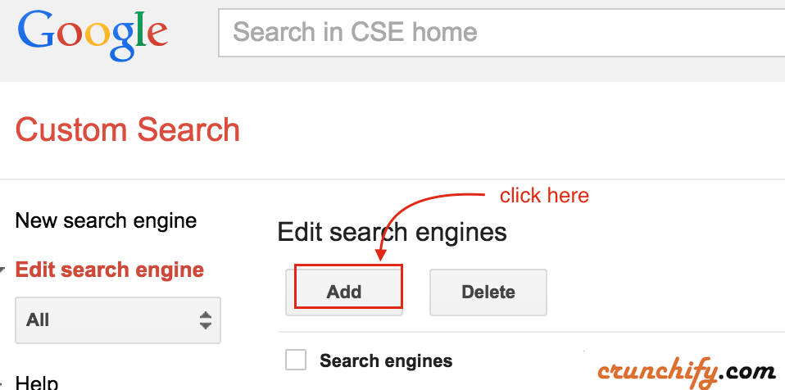
Task: Click the Search engines column header
Action: coord(386,361)
